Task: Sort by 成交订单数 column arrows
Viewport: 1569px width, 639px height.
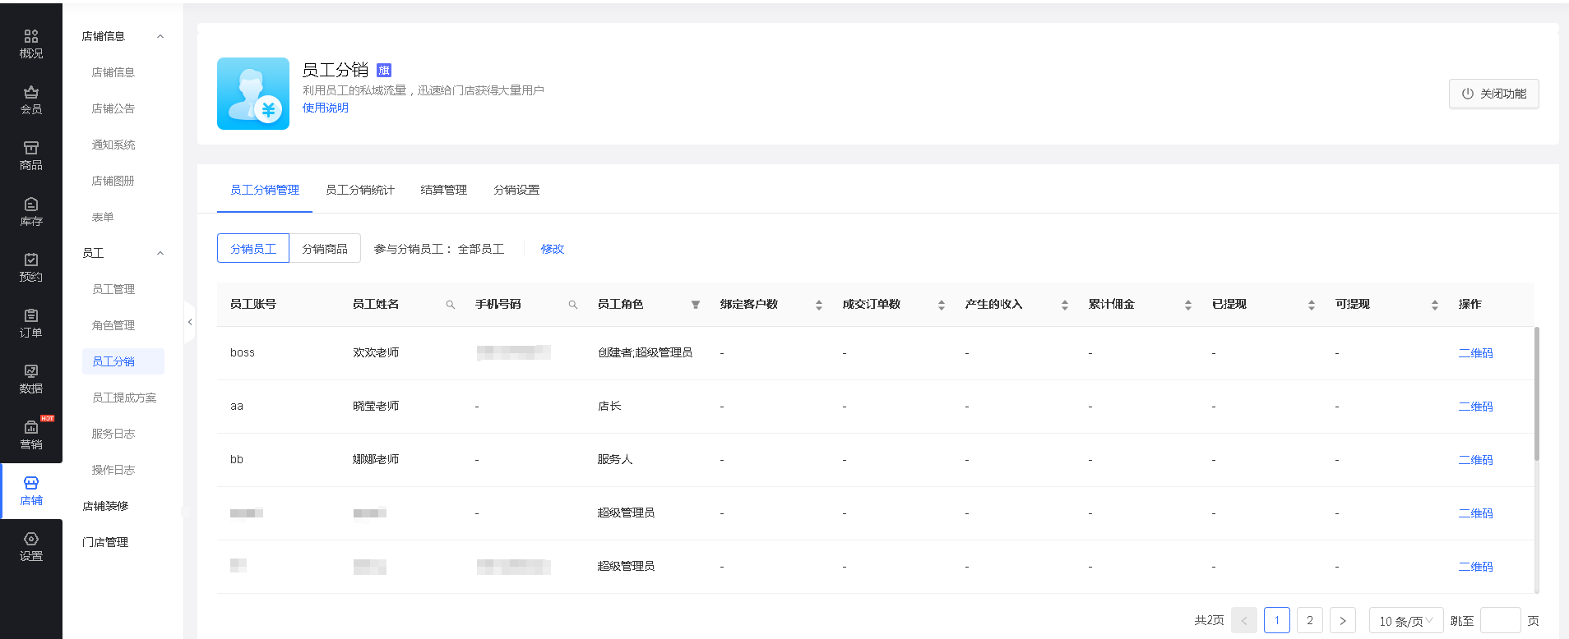Action: point(942,305)
